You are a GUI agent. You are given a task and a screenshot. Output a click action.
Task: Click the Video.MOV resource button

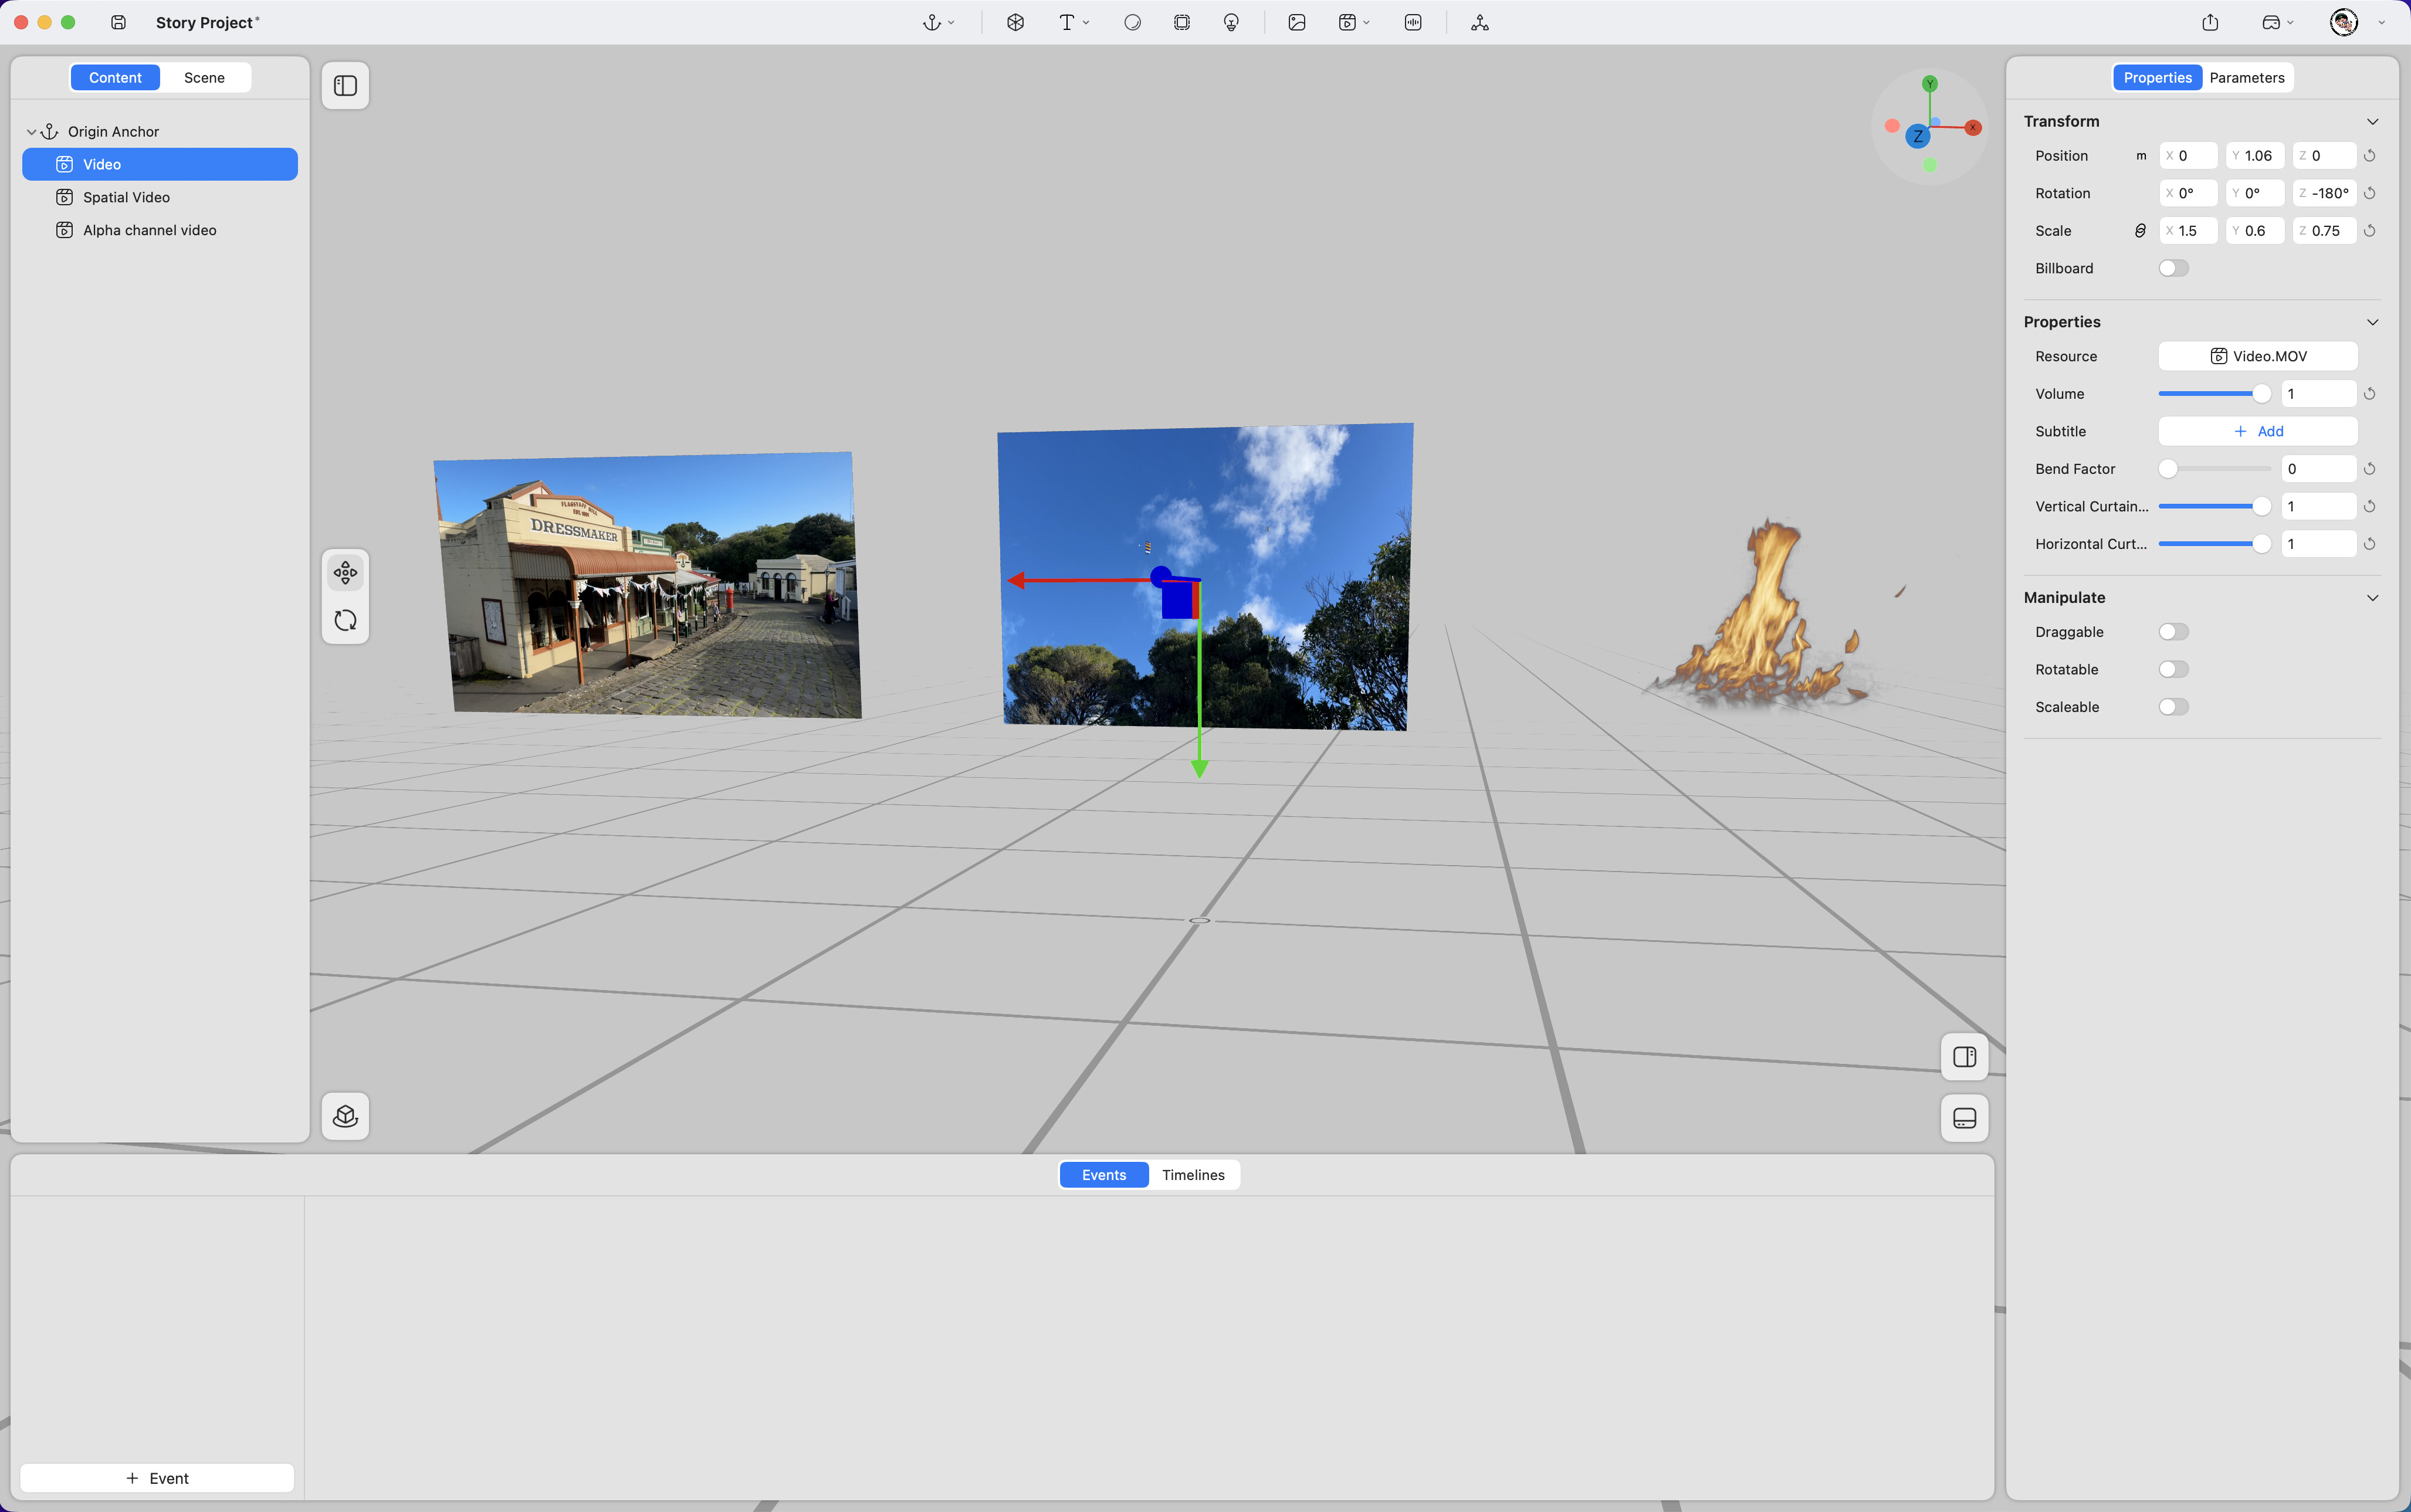click(x=2258, y=357)
